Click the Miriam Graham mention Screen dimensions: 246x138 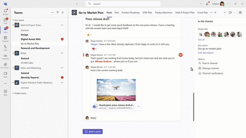pyautogui.click(x=103, y=62)
